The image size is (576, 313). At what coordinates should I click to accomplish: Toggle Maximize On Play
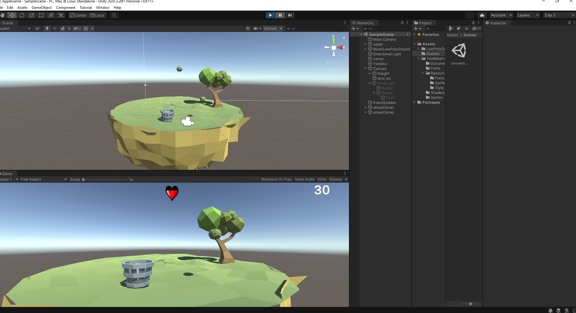click(276, 179)
